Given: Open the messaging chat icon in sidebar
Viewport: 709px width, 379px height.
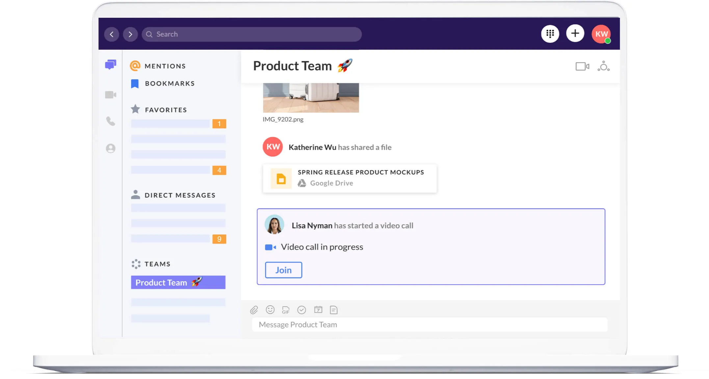Looking at the screenshot, I should (x=111, y=65).
